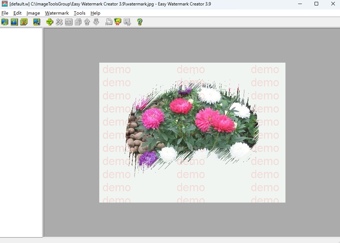Click the grayed-out 'ab' text rename icon
The width and height of the screenshot is (340, 243).
(68, 22)
